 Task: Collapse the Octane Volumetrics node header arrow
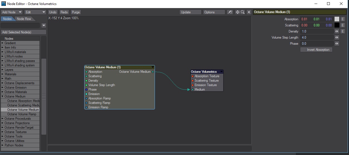click(221, 72)
